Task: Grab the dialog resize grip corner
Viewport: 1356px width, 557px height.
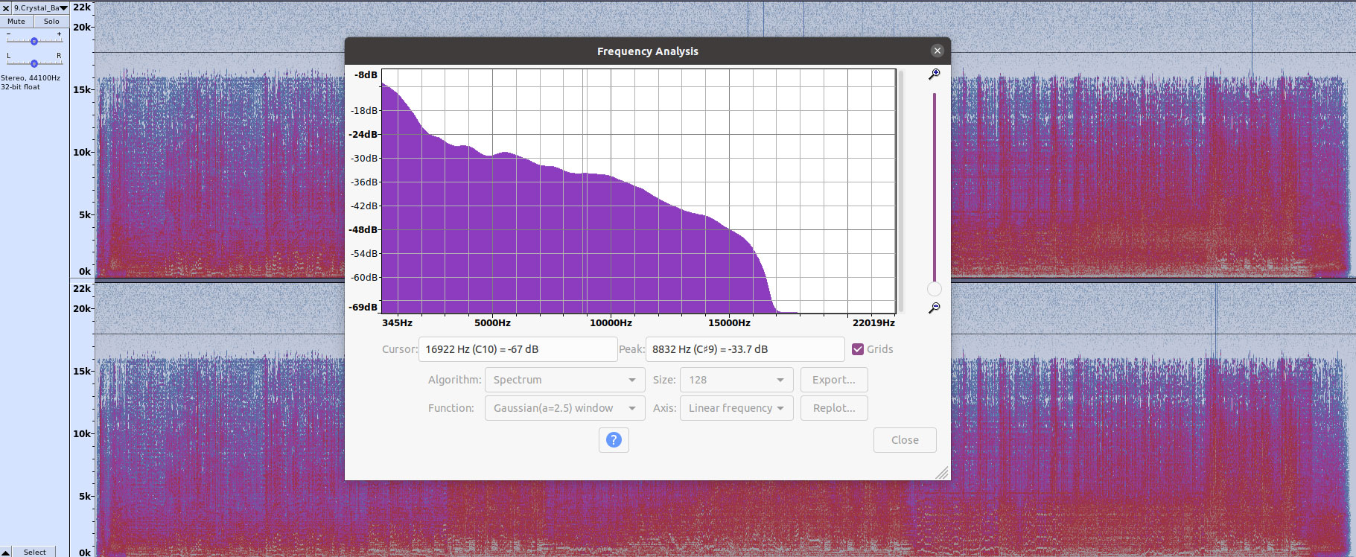Action: pyautogui.click(x=942, y=473)
